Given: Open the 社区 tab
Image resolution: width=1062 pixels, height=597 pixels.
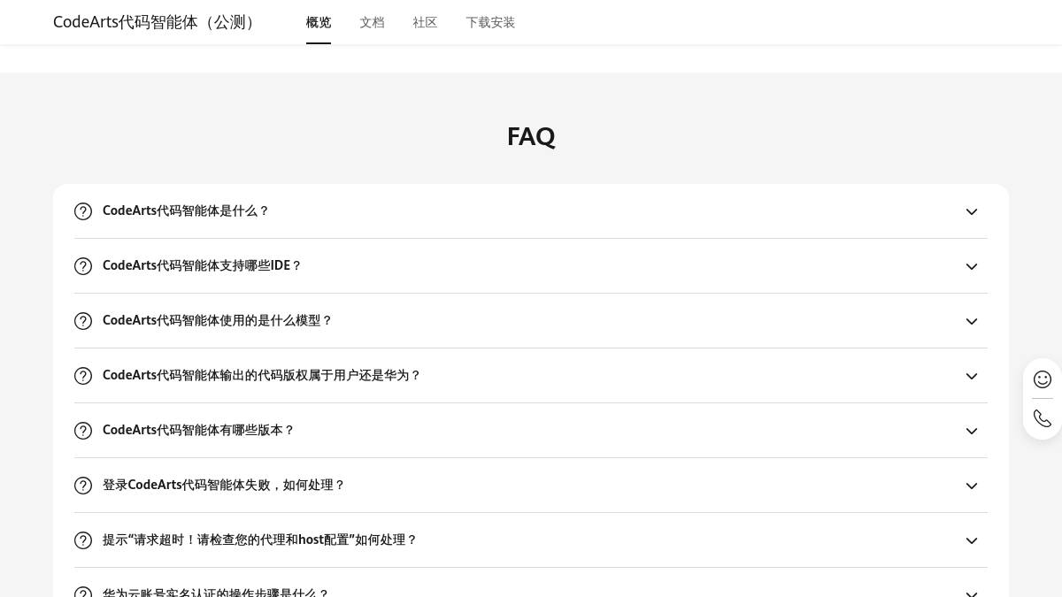Looking at the screenshot, I should click(425, 22).
